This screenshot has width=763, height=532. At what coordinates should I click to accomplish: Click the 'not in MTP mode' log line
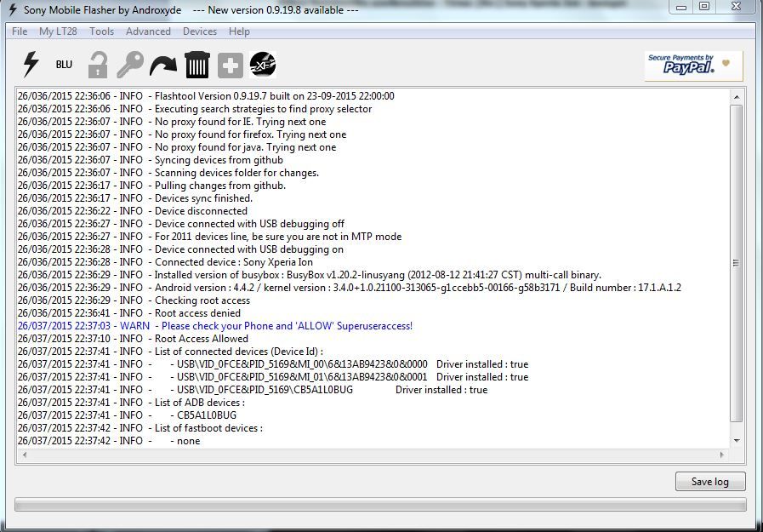click(x=210, y=237)
